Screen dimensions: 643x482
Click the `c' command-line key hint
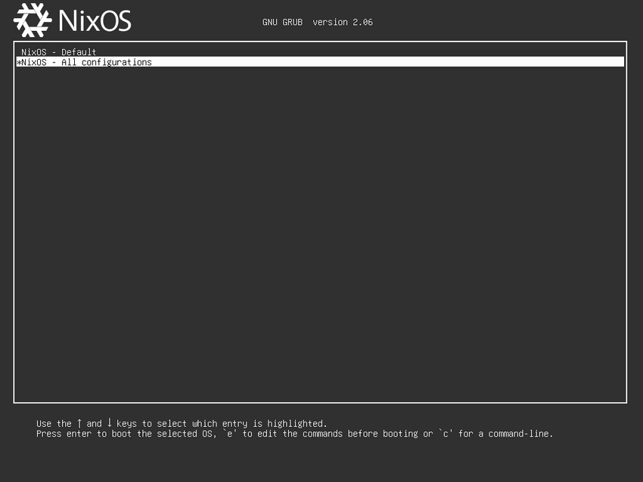click(x=445, y=434)
